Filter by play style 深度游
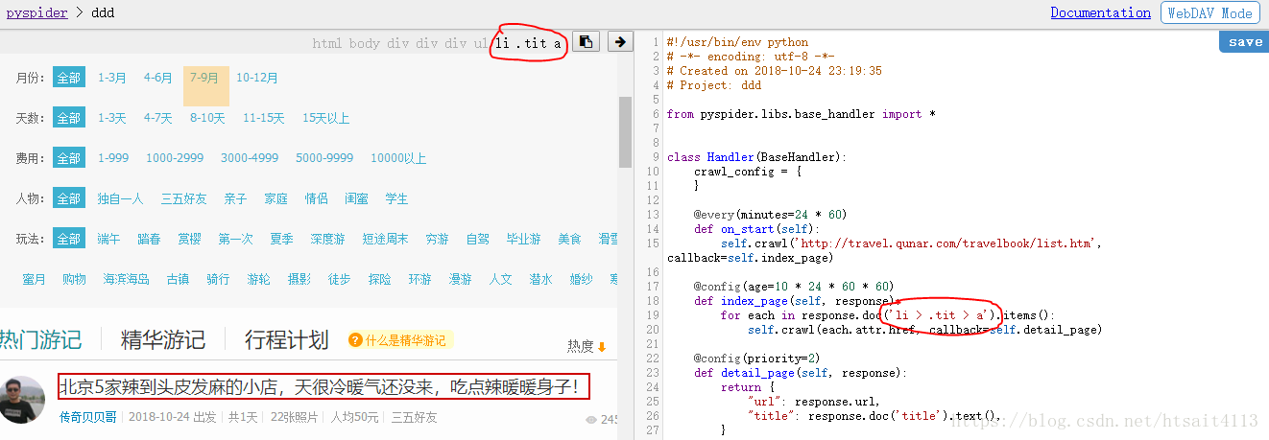This screenshot has height=440, width=1269. tap(327, 239)
